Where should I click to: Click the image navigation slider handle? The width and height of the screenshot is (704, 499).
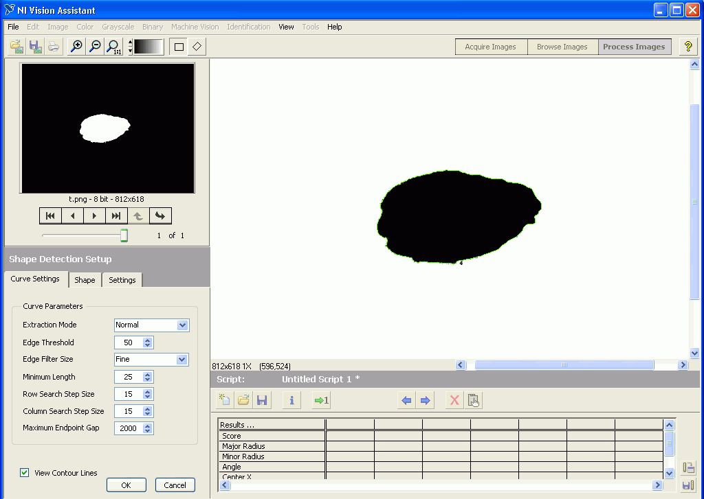tap(124, 235)
